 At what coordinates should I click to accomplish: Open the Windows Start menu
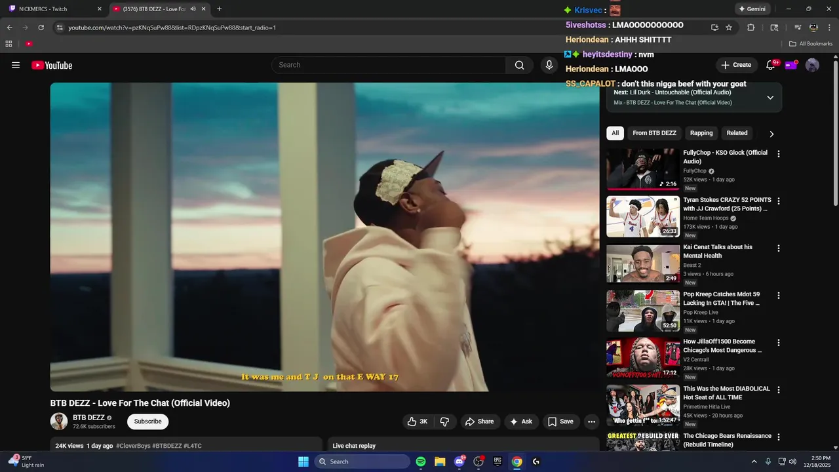(303, 462)
